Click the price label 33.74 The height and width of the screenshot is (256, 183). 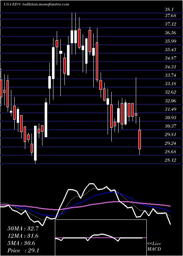pyautogui.click(x=171, y=75)
